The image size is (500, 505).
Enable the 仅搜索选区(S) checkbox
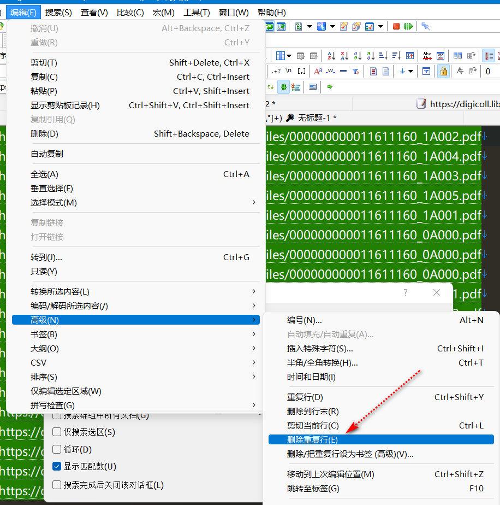coord(57,432)
